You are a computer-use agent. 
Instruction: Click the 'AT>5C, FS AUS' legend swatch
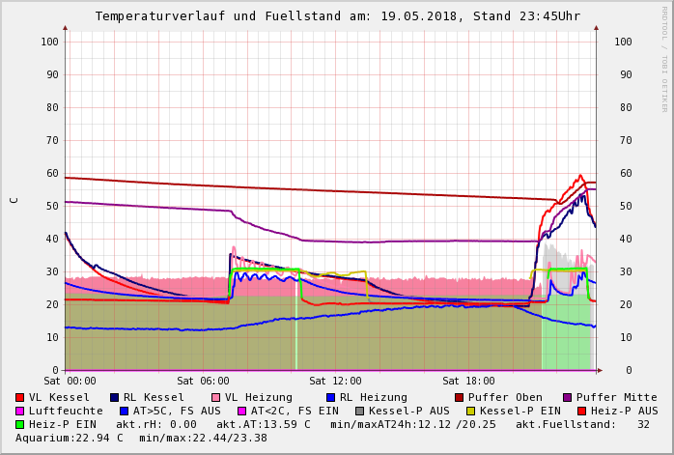pyautogui.click(x=124, y=411)
